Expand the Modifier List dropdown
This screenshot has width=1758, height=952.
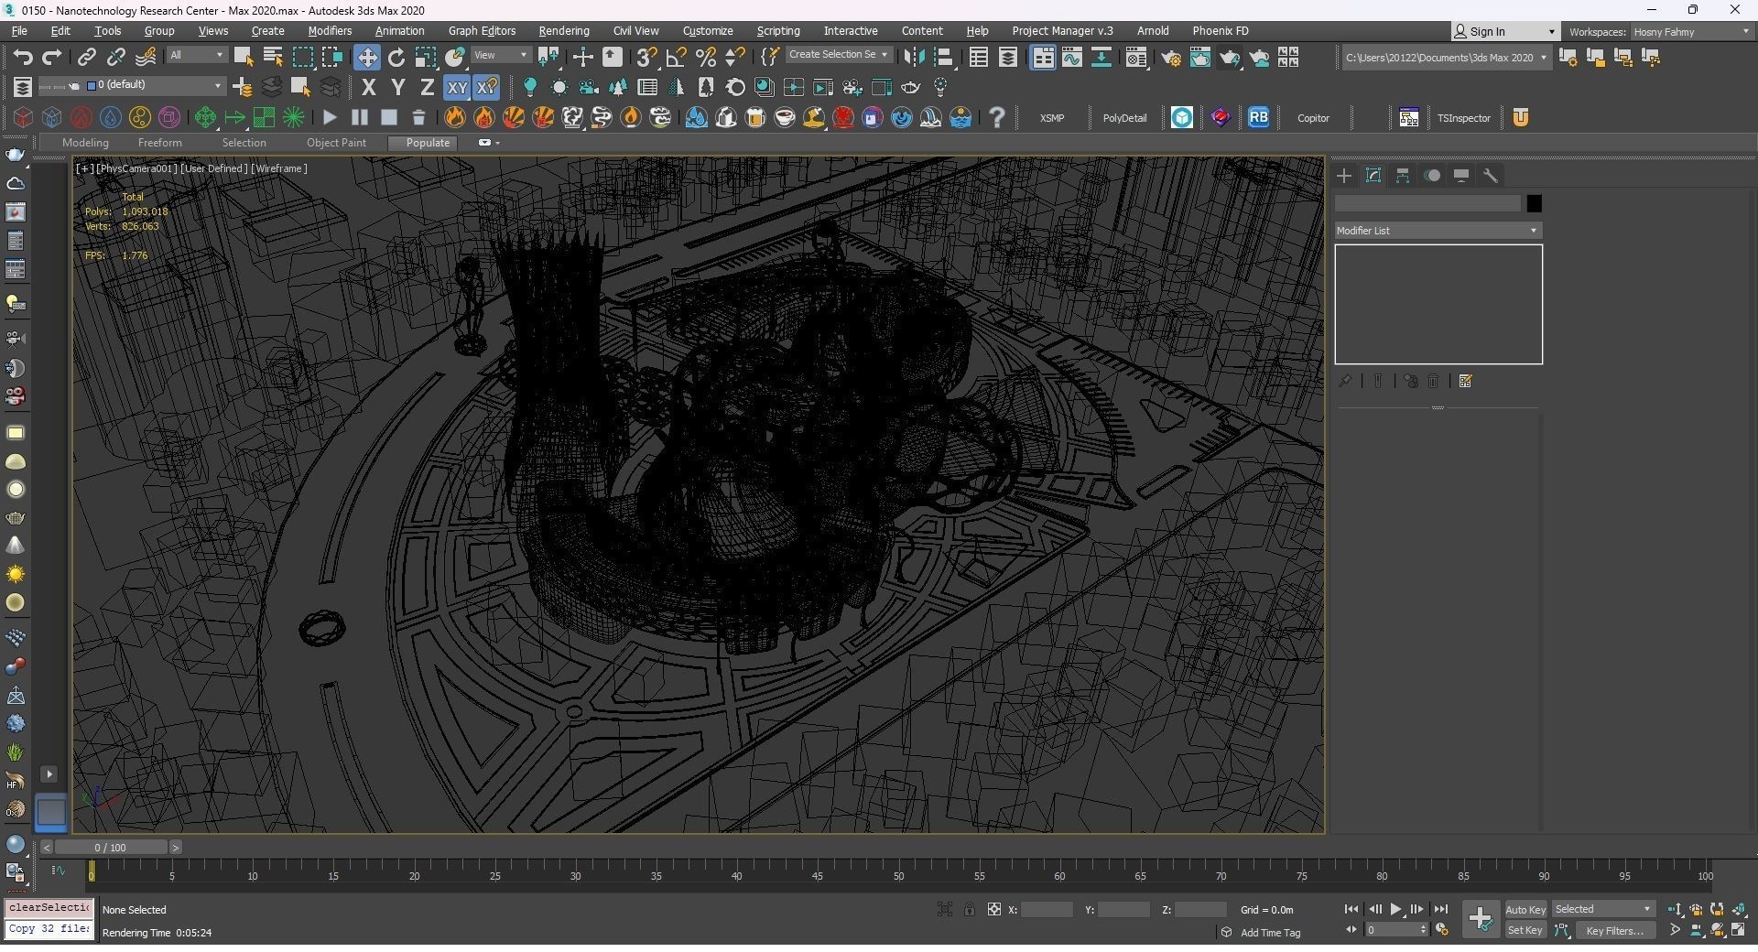pos(1438,231)
